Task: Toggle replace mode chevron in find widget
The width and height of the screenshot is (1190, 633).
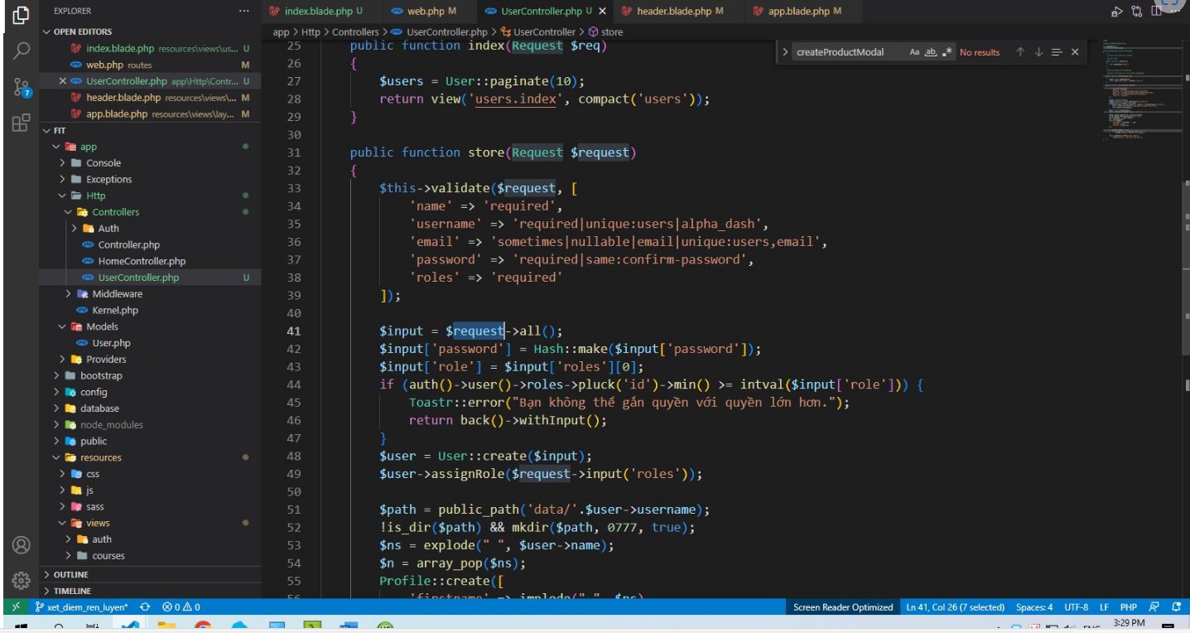Action: 784,52
